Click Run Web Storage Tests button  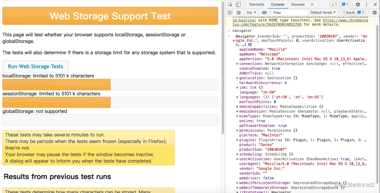pyautogui.click(x=35, y=66)
